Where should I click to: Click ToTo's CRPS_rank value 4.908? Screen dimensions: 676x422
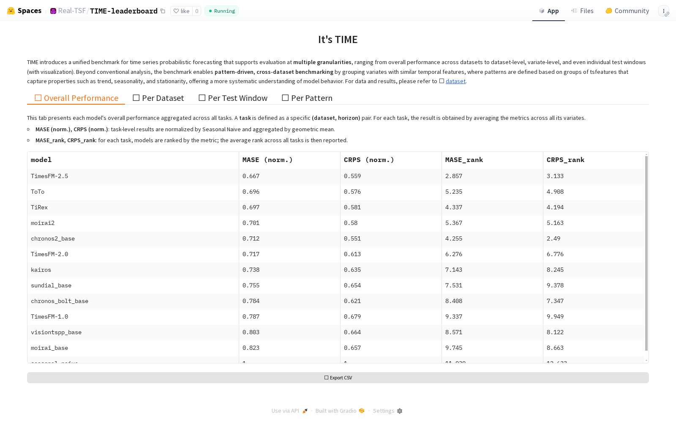tap(594, 192)
